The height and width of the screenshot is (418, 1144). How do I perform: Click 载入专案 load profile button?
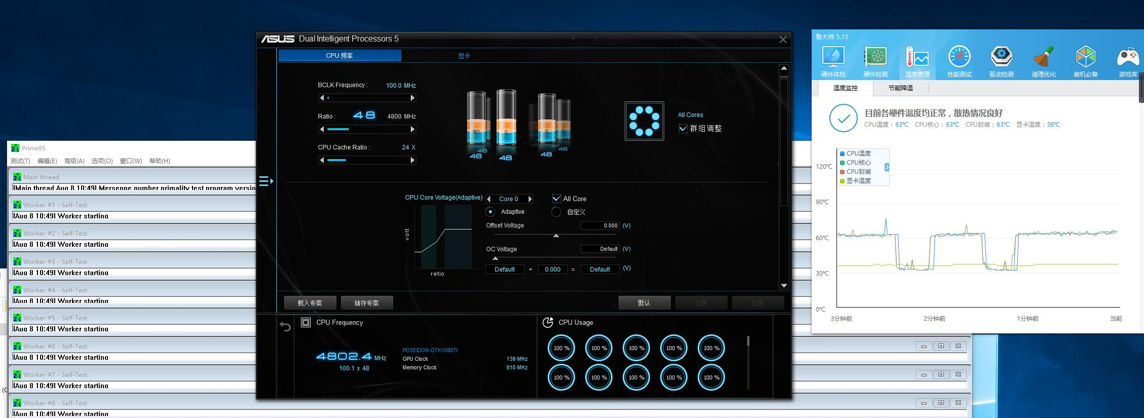point(310,303)
